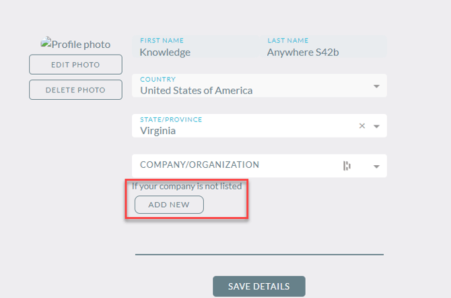Click the 'If your company is not listed' text

coord(186,186)
